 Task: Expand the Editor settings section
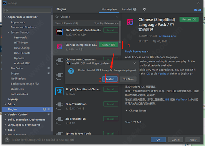pos(5,104)
